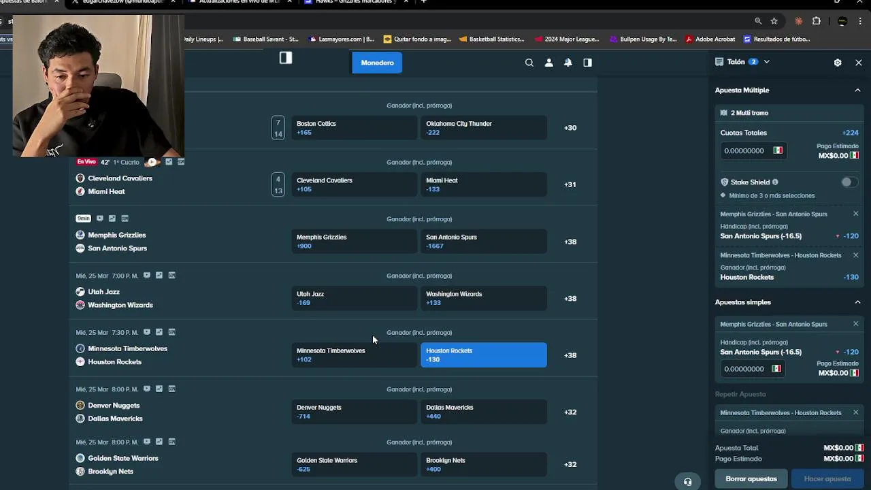Open stats chart icon for Warriors-Nets game
Image resolution: width=871 pixels, height=490 pixels.
(159, 442)
